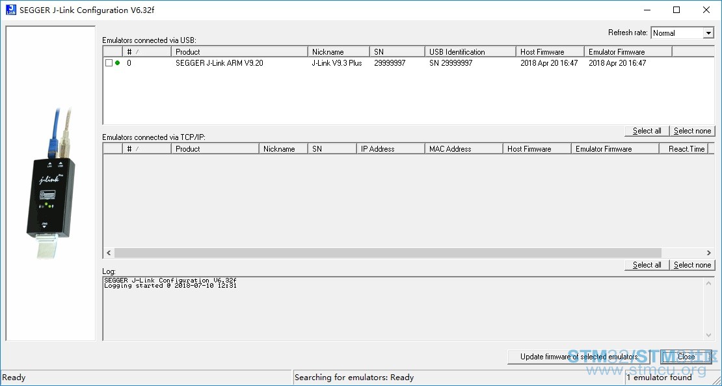
Task: Click the USB list Emulator Firmware header
Action: tap(628, 51)
